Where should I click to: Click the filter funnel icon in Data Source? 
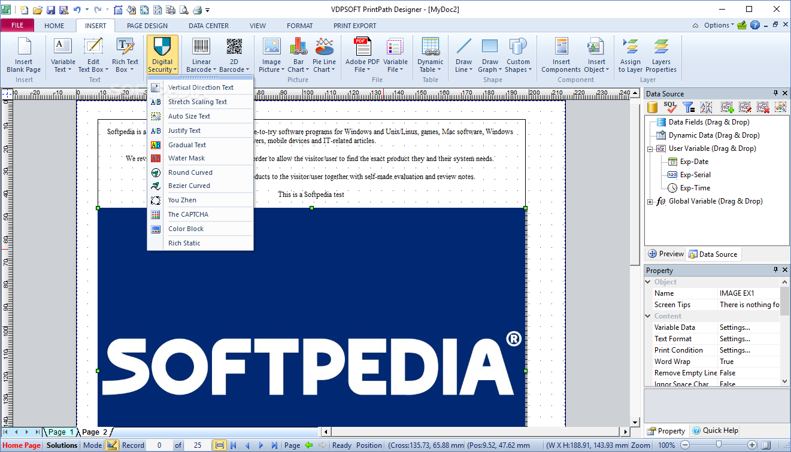tap(689, 107)
